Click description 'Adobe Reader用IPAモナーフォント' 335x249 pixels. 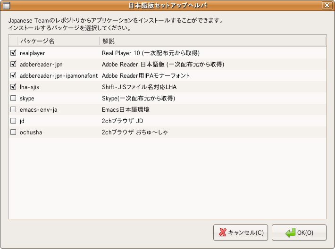[146, 75]
